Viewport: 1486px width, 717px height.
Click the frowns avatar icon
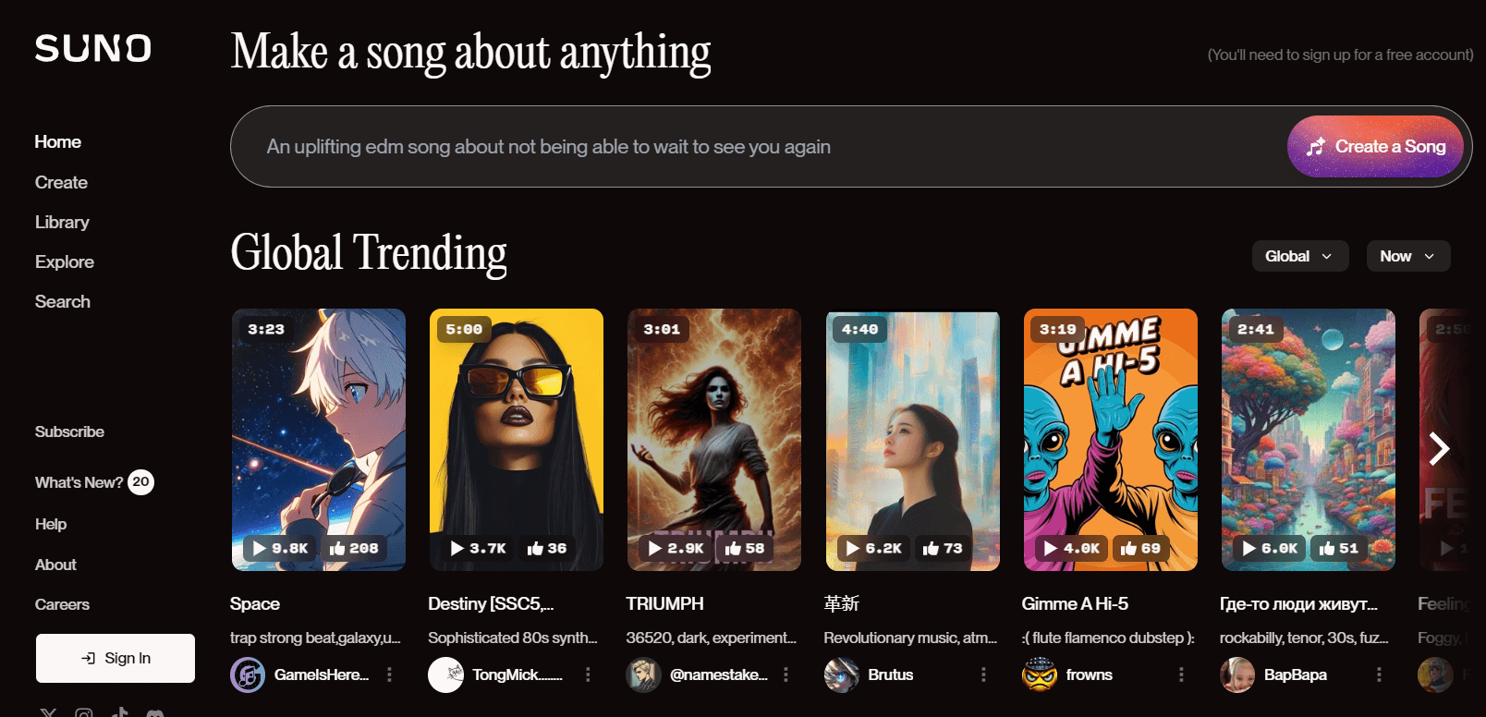pos(1040,674)
